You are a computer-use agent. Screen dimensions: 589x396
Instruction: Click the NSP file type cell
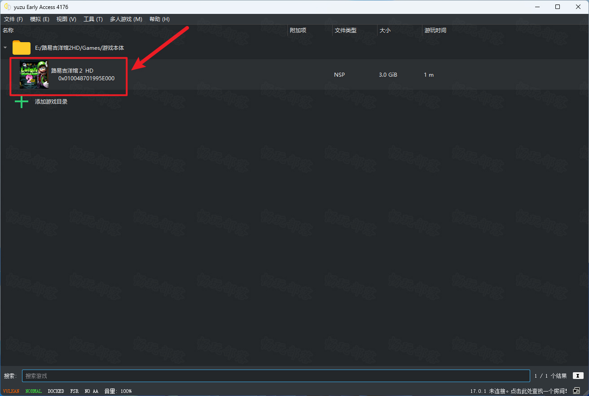tap(339, 74)
